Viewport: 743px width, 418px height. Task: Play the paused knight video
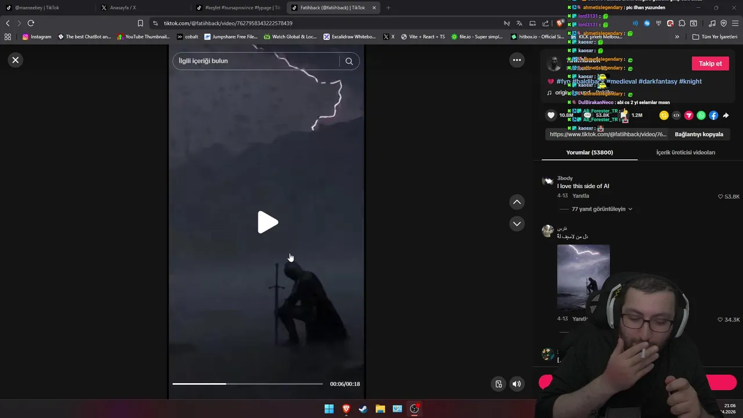[268, 222]
